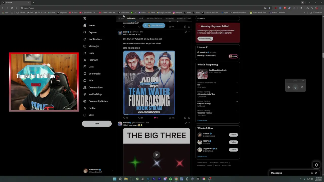
Task: Open the X logo home icon
Action: click(x=85, y=18)
